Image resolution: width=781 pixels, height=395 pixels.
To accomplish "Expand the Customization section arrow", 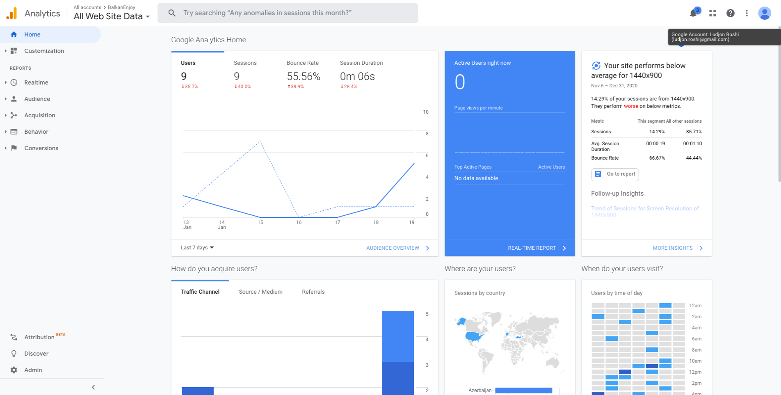I will (5, 51).
